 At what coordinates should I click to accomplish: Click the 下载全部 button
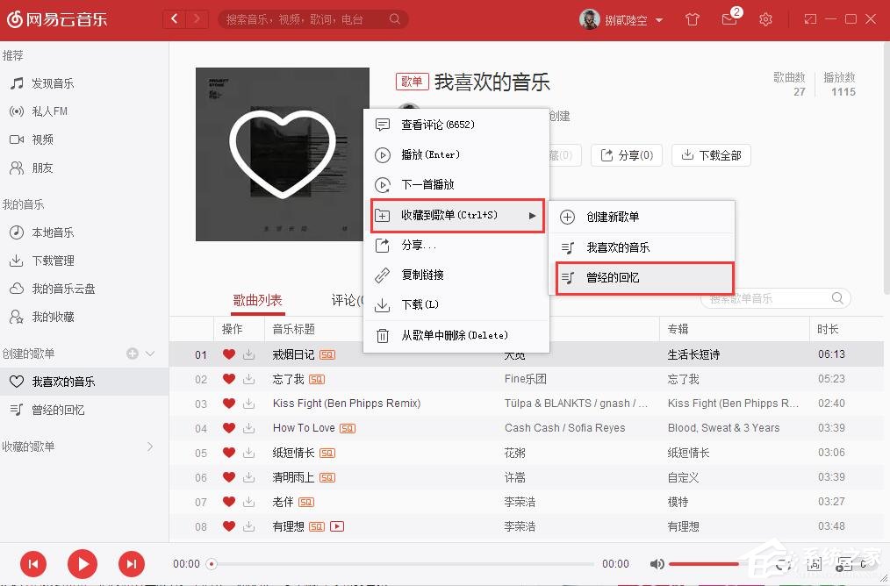point(711,155)
